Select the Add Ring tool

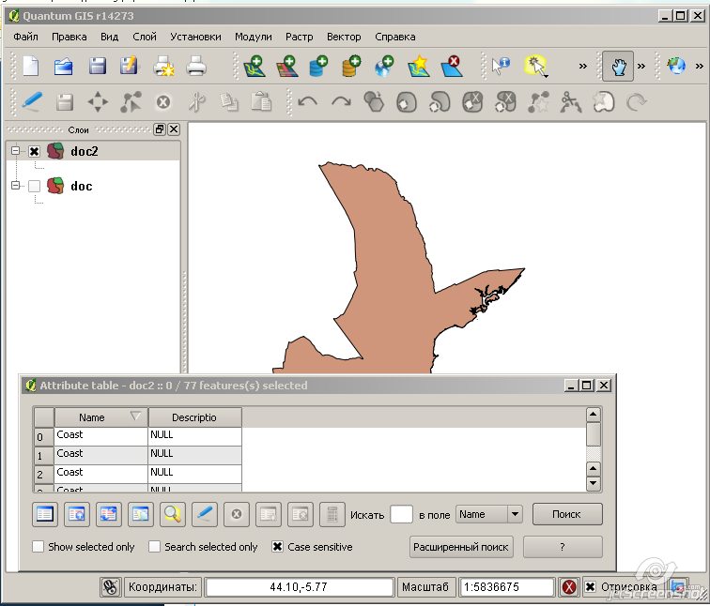pos(407,101)
